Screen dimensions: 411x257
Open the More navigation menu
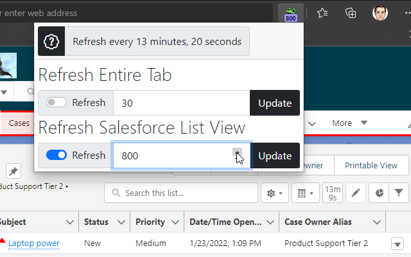pos(349,123)
